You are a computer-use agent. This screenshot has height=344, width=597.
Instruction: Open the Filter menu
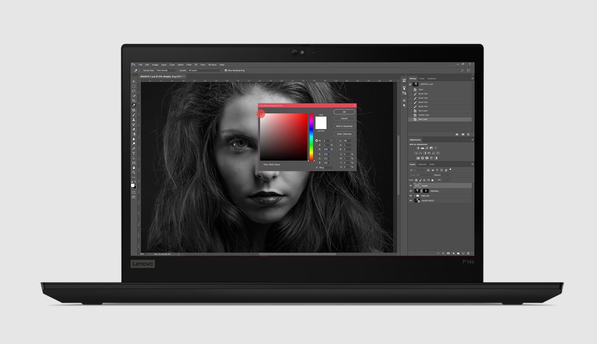tap(188, 64)
